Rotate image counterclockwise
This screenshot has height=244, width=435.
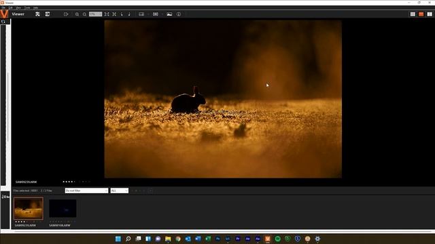(122, 14)
